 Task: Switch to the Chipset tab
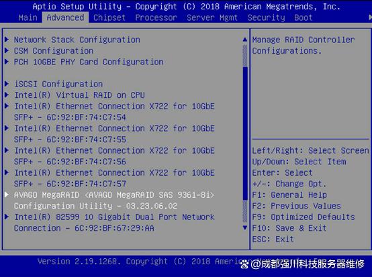pyautogui.click(x=109, y=17)
